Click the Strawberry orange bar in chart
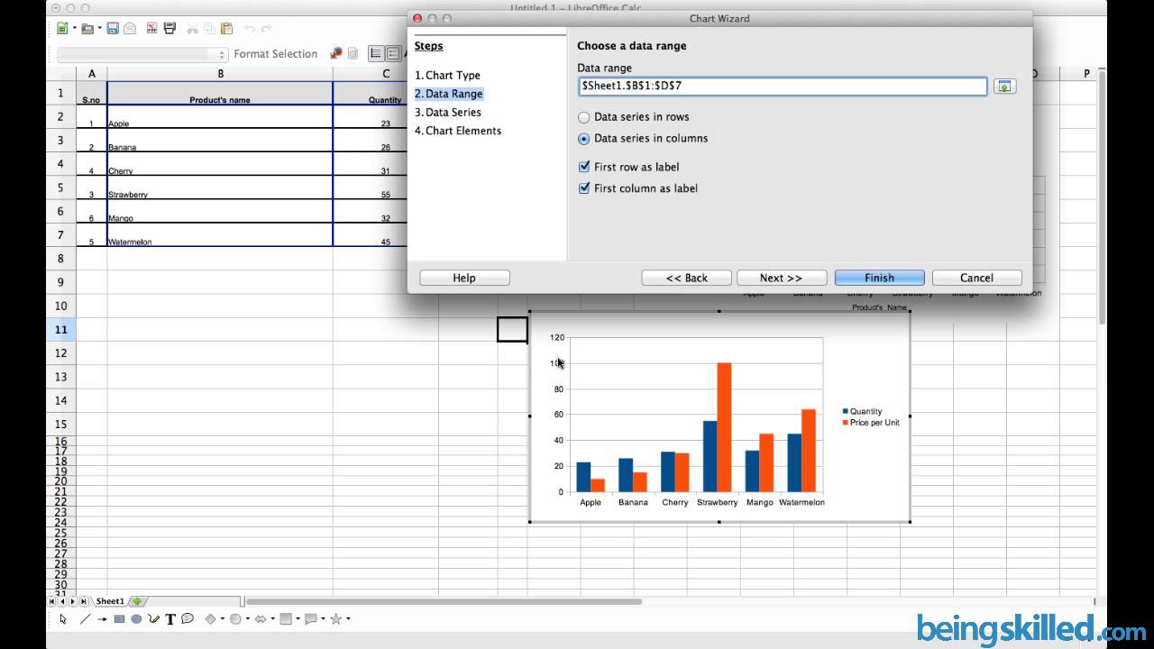The image size is (1154, 649). click(x=724, y=427)
